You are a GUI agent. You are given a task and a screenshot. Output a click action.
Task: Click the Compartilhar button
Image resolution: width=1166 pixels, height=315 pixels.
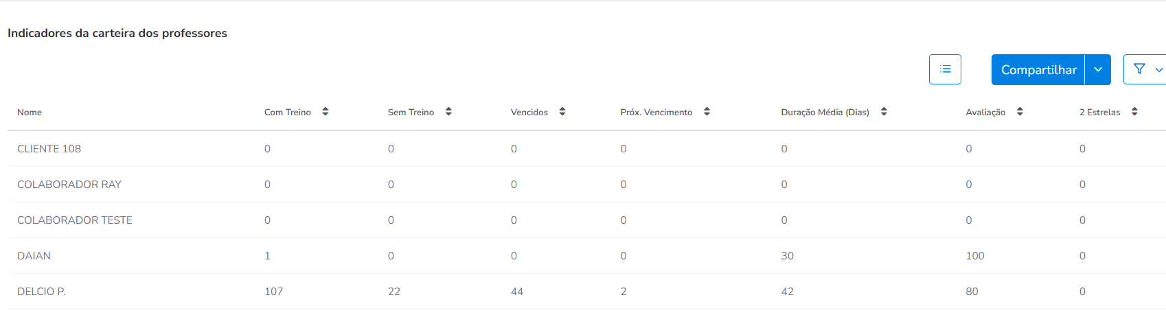[1038, 70]
